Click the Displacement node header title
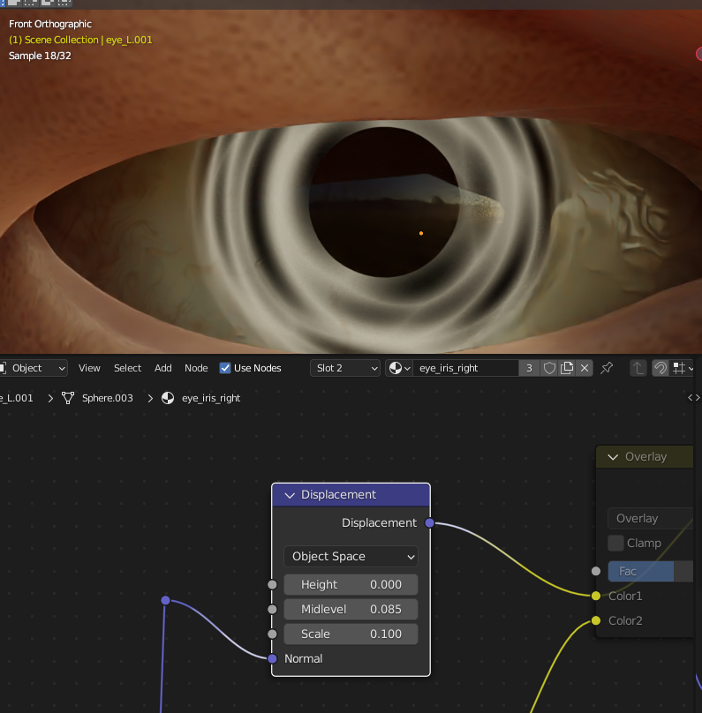702x713 pixels. (x=338, y=495)
